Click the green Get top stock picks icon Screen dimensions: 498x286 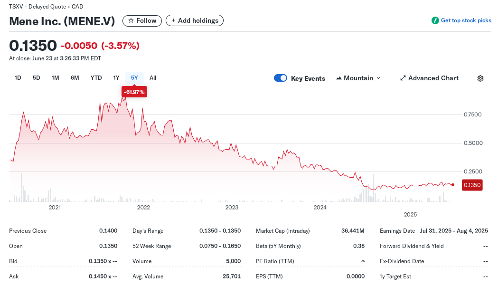[x=435, y=20]
